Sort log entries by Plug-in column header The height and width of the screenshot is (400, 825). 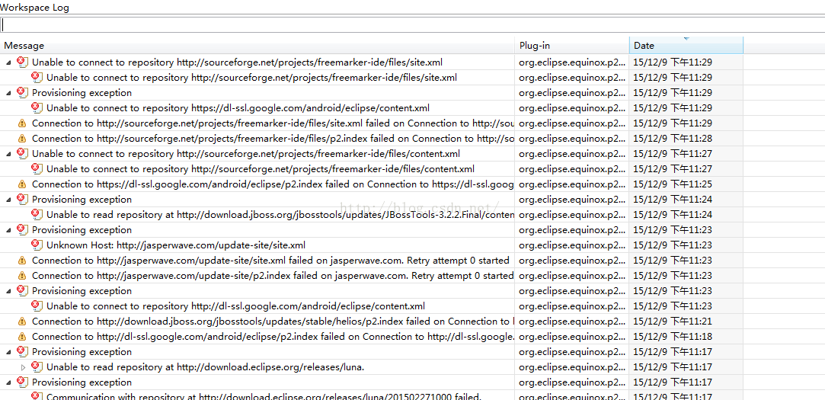(572, 46)
